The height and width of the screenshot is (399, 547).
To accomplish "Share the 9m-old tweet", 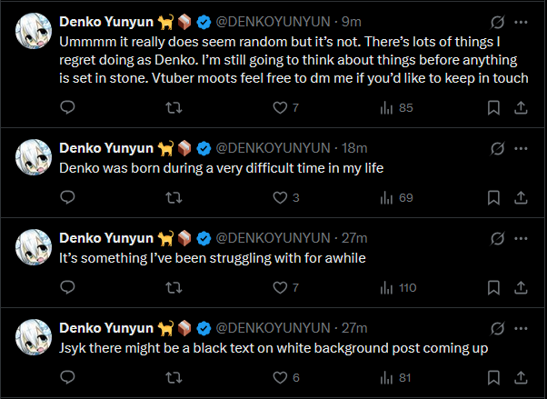I will pos(521,108).
